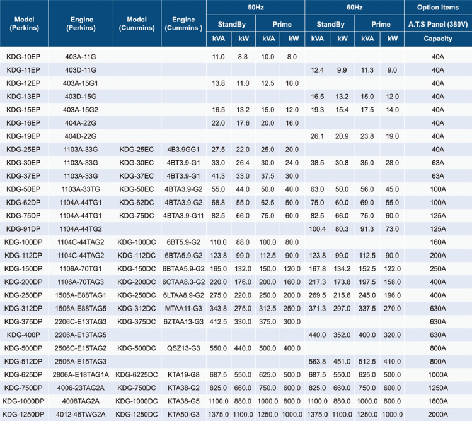472x421 pixels.
Task: Click model cell KDG-400P
Action: coord(23,335)
